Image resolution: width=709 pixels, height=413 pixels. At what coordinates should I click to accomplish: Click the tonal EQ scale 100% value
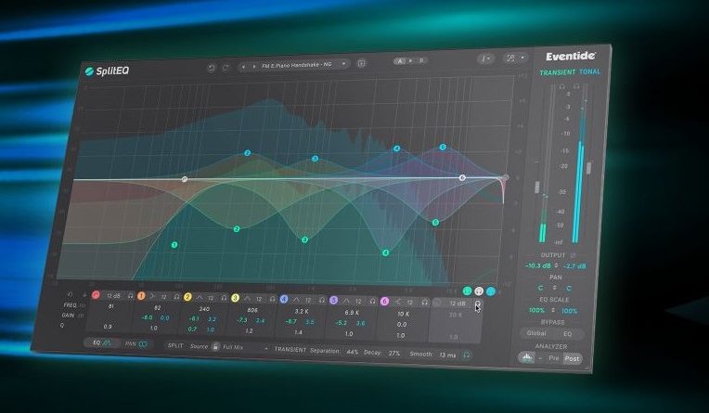pyautogui.click(x=570, y=311)
